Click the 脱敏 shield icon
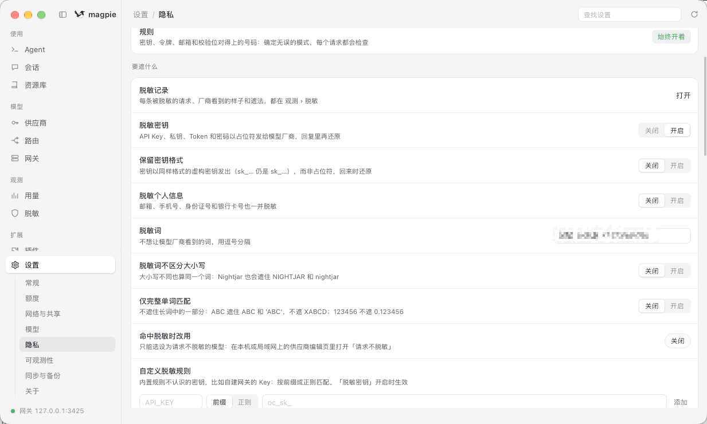 [x=15, y=214]
